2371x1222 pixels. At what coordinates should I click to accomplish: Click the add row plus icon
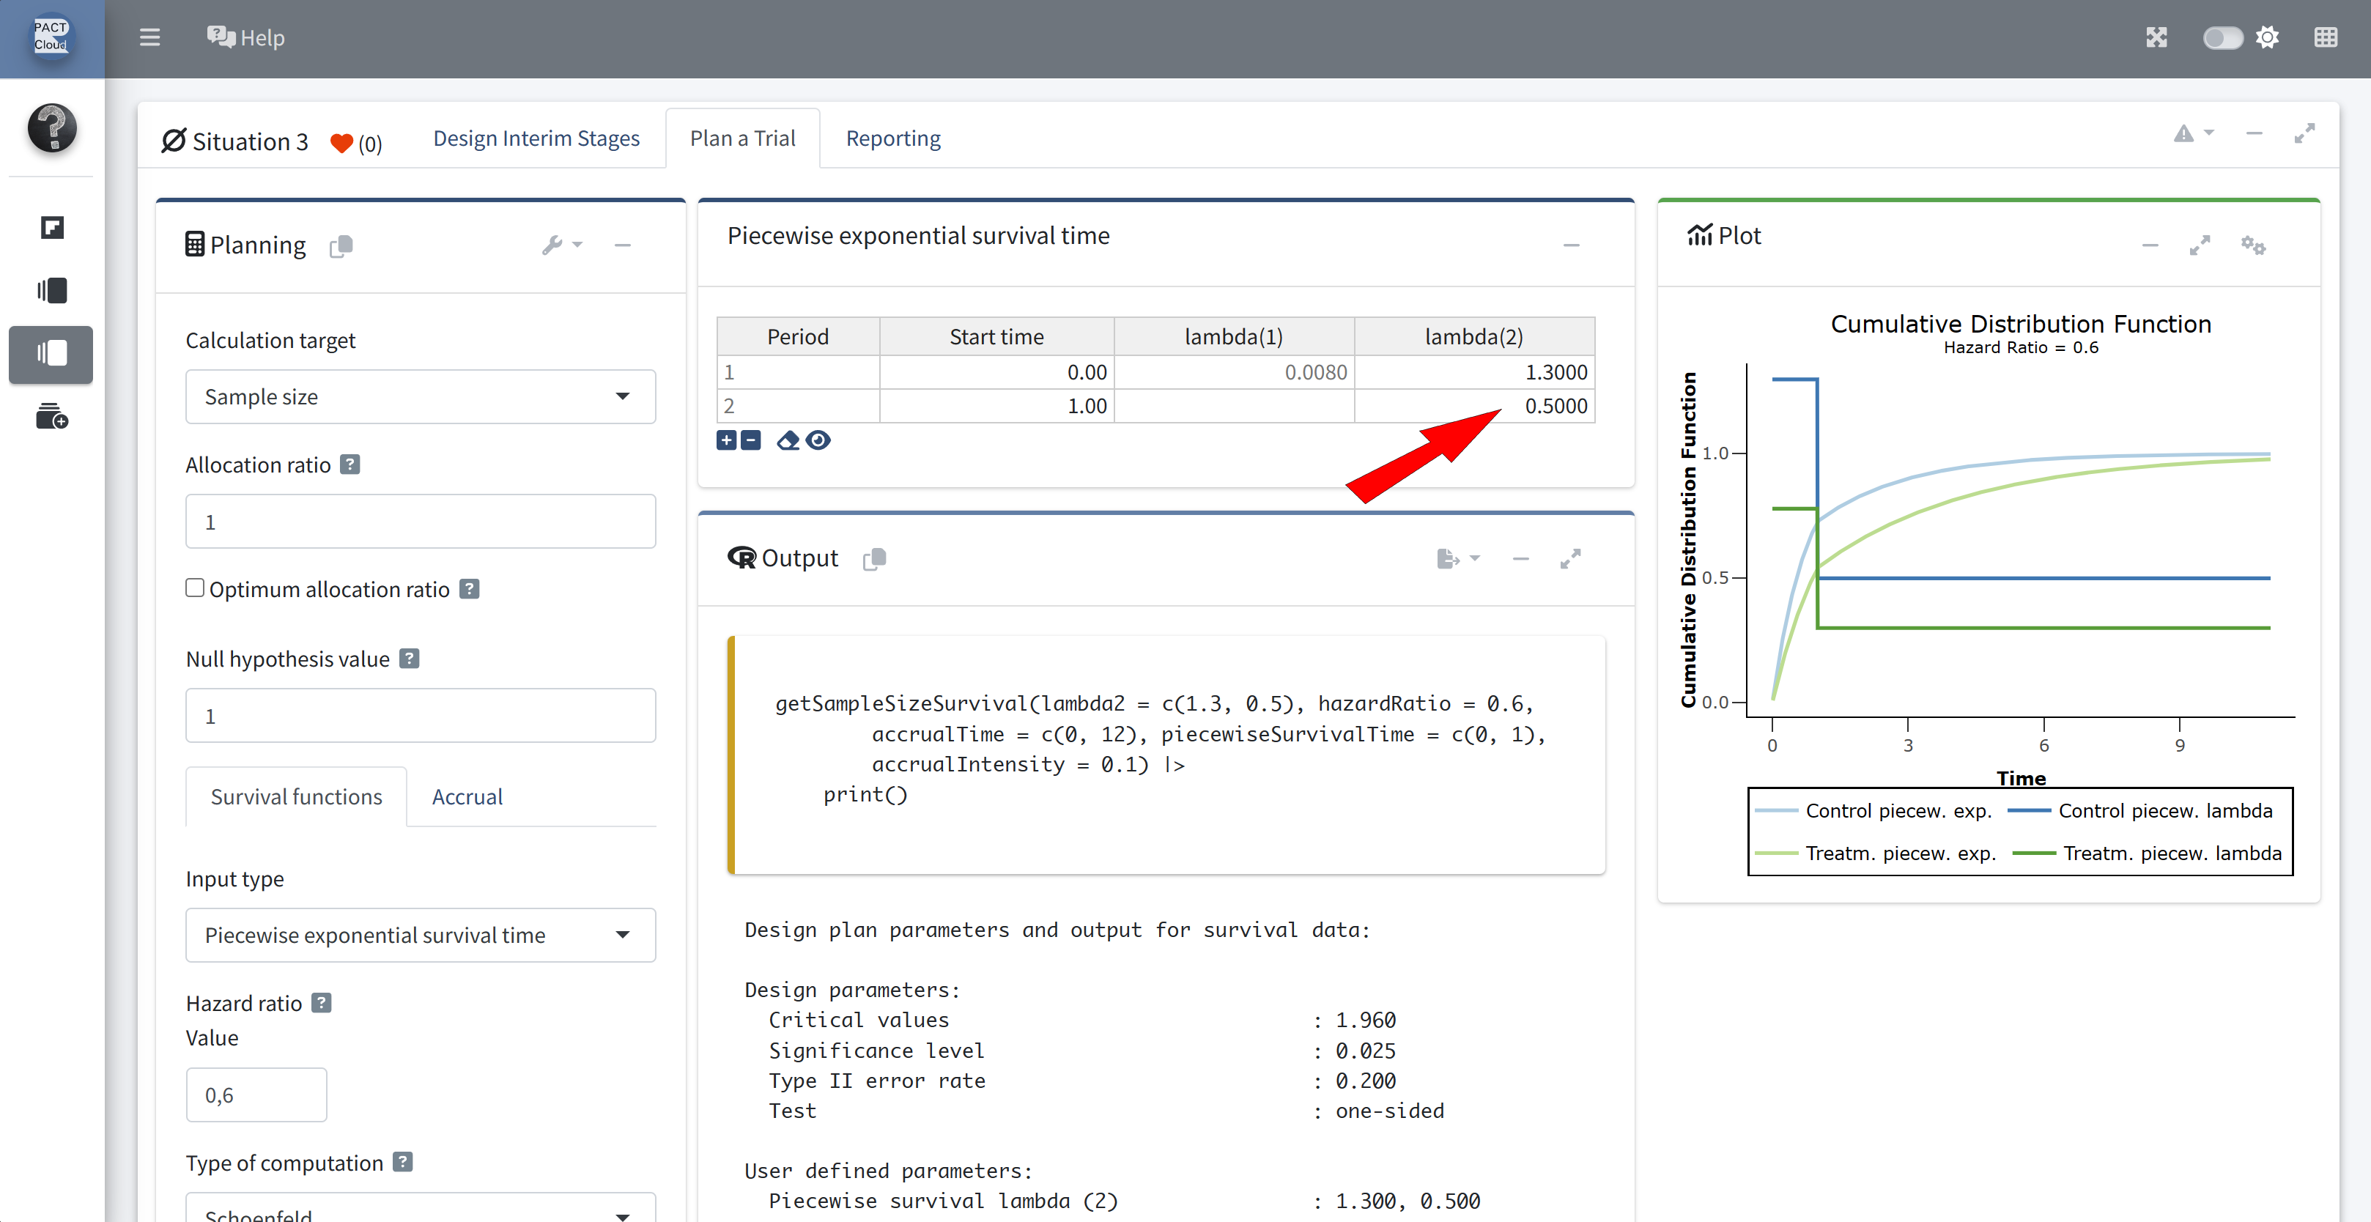click(x=726, y=440)
